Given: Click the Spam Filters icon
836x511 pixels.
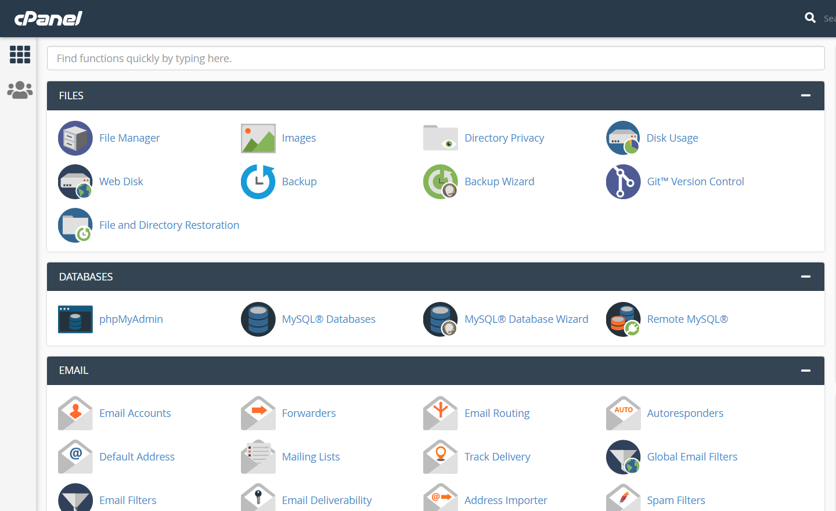Looking at the screenshot, I should pyautogui.click(x=624, y=498).
